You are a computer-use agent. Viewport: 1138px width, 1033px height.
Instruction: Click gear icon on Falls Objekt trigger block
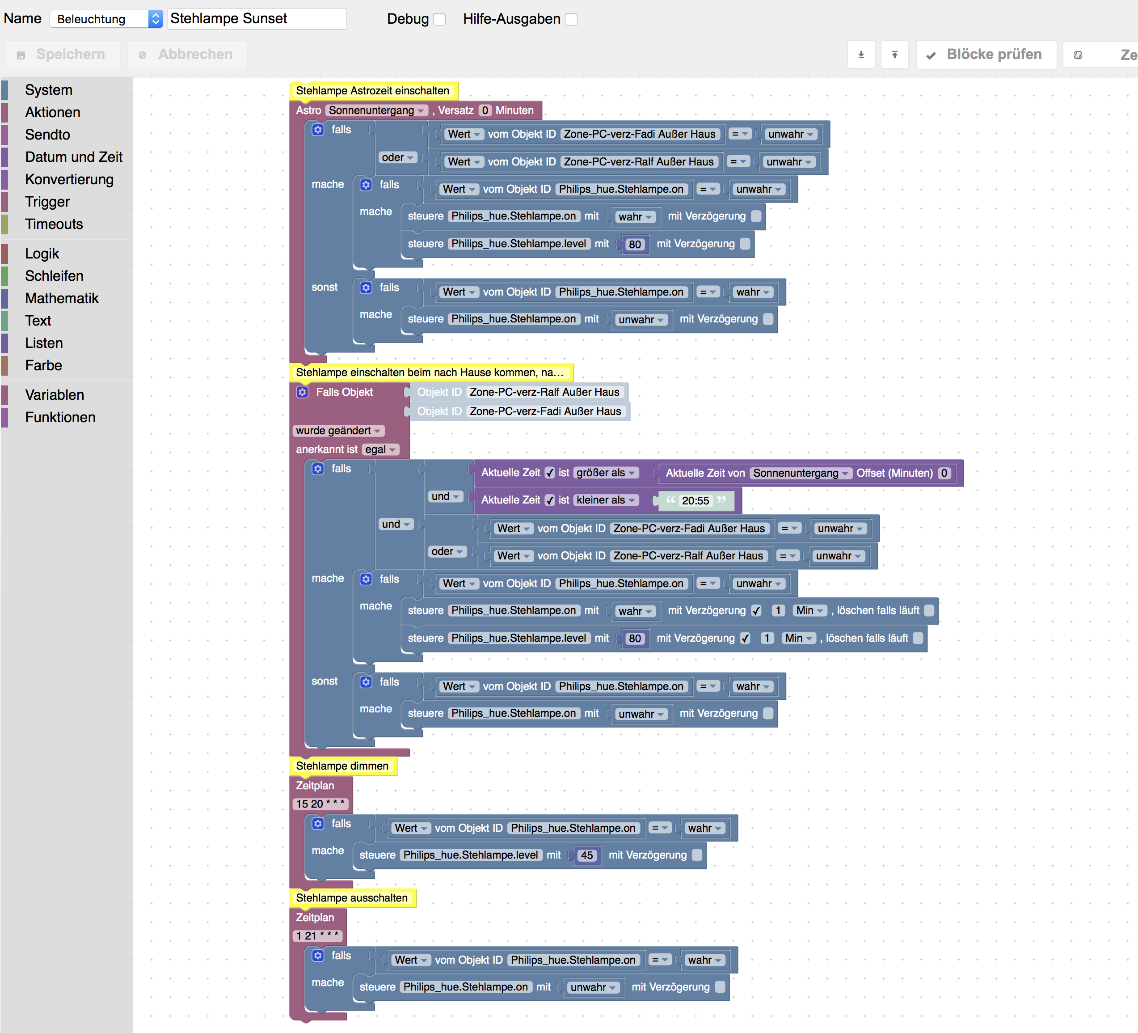[303, 392]
